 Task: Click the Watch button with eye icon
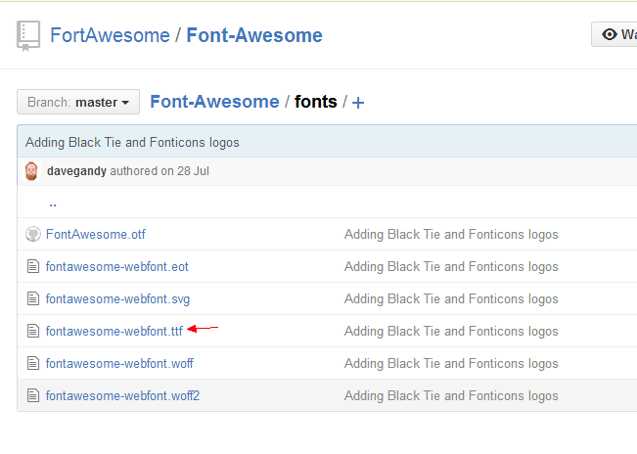614,34
